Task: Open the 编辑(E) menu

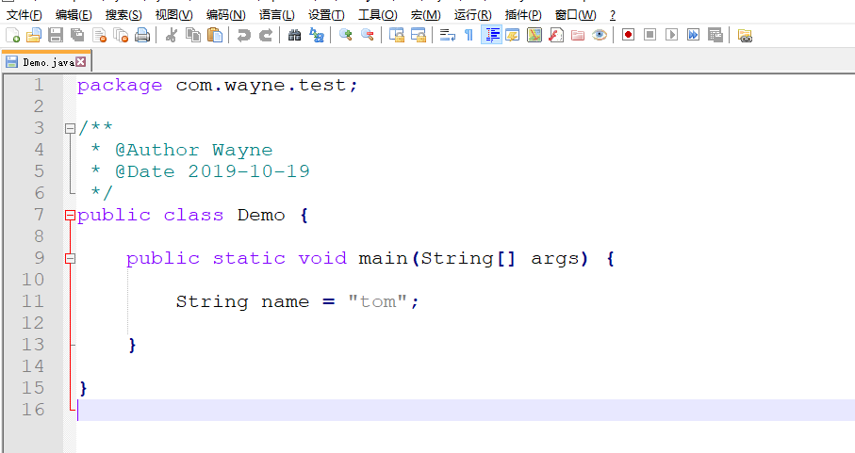Action: tap(74, 15)
